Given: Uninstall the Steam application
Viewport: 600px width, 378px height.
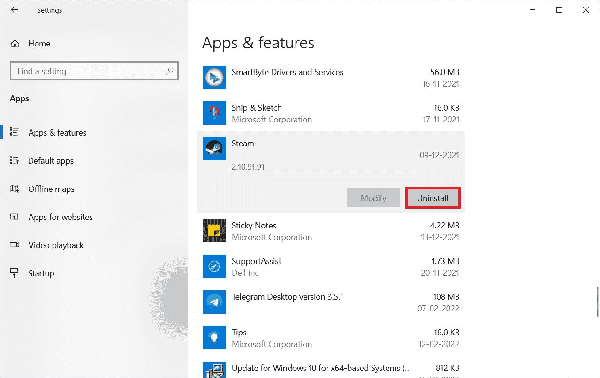Looking at the screenshot, I should pyautogui.click(x=433, y=198).
